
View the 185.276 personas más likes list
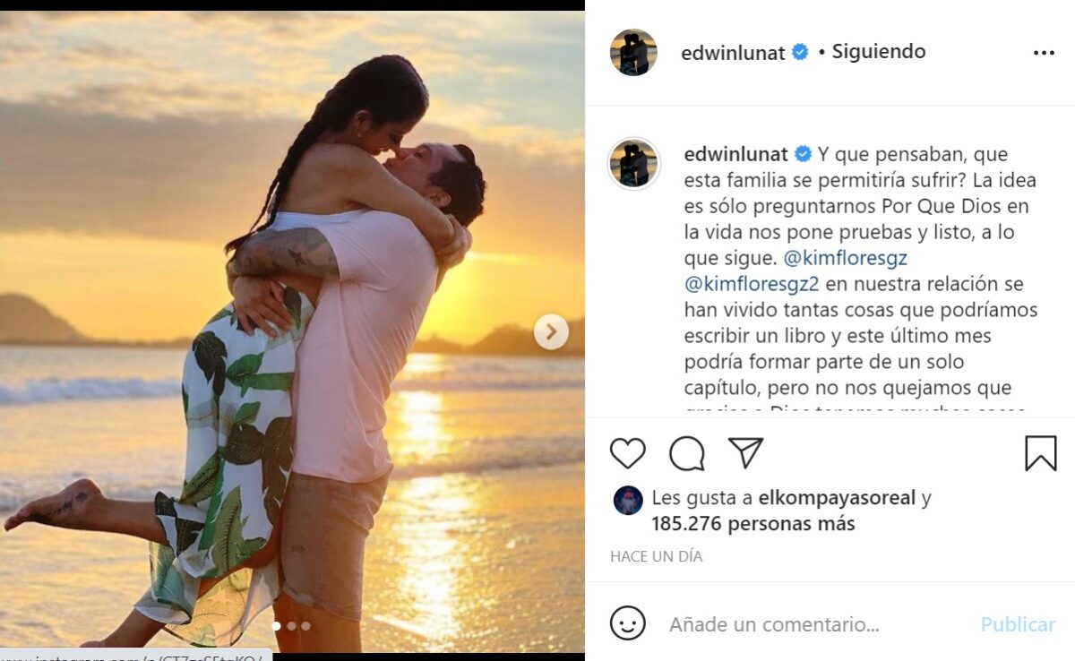[x=752, y=524]
